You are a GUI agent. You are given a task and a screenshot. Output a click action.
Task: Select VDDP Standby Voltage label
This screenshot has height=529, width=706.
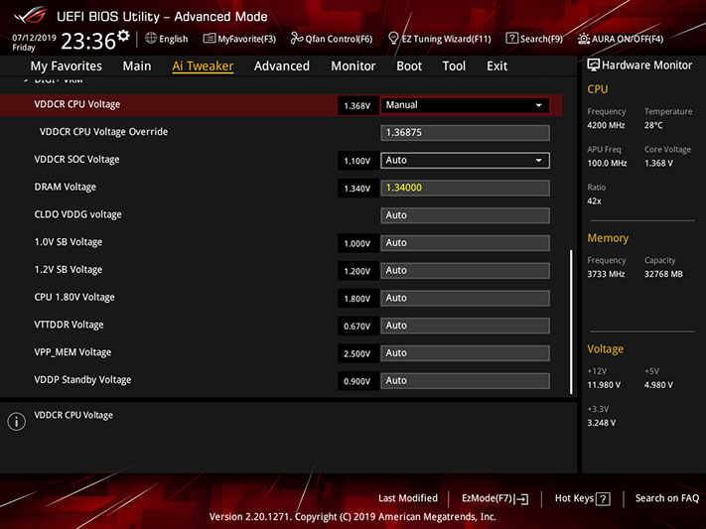(82, 380)
